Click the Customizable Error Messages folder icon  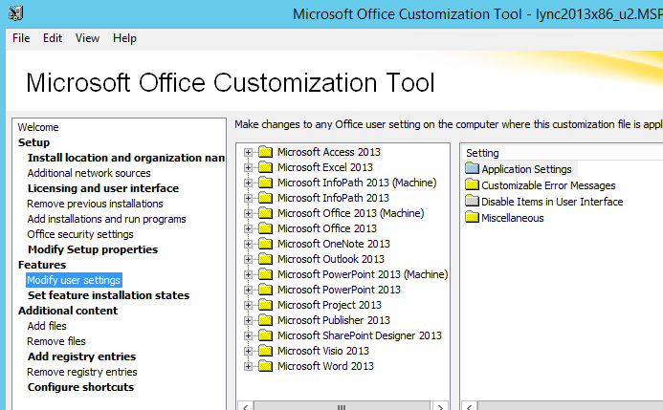point(472,185)
